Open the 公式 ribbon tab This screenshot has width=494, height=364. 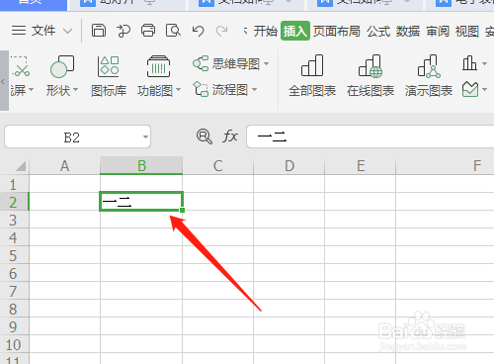[378, 32]
